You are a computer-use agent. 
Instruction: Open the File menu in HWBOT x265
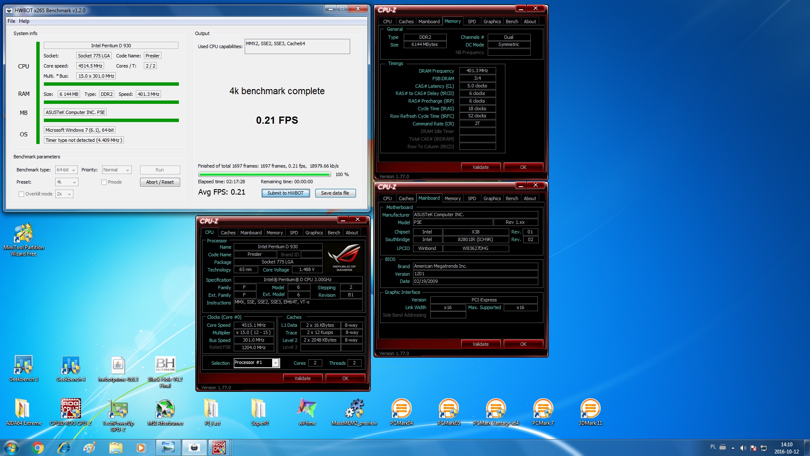11,21
